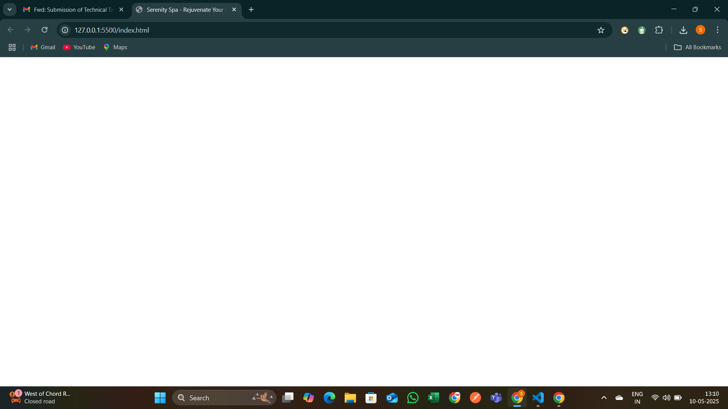Open the Downloads icon in toolbar
This screenshot has width=728, height=409.
coord(683,30)
